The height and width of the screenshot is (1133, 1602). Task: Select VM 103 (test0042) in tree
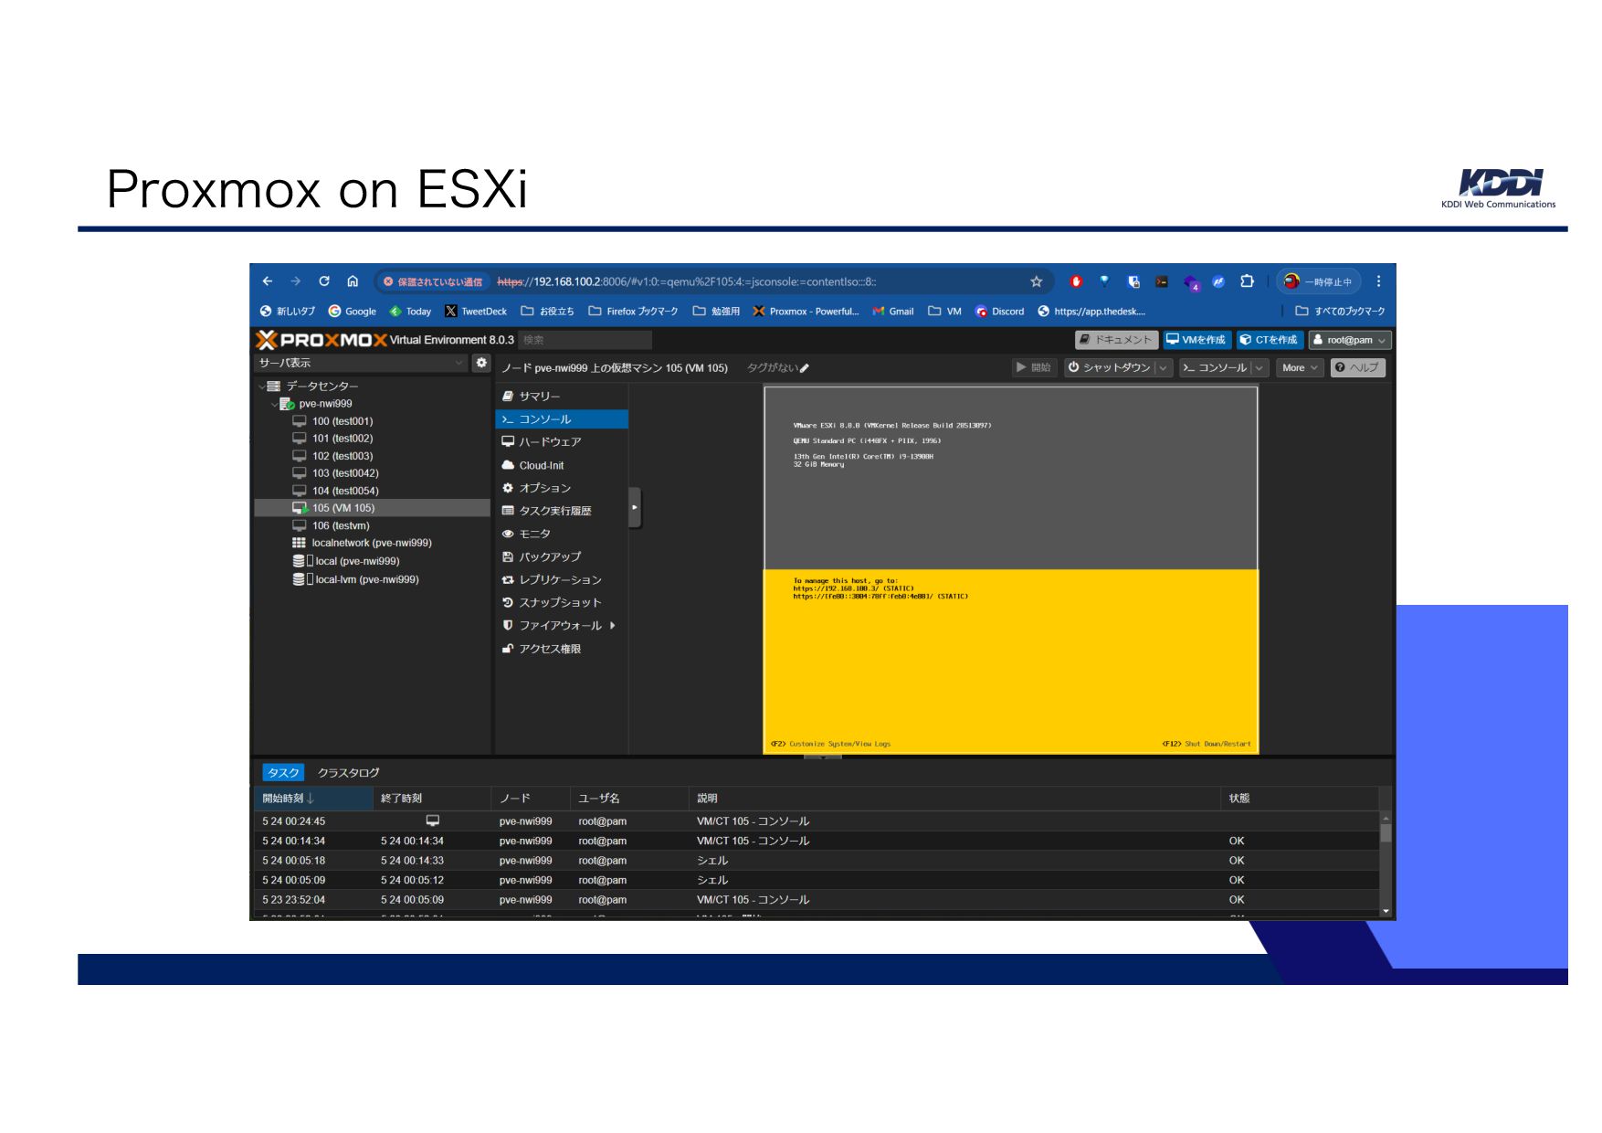344,473
